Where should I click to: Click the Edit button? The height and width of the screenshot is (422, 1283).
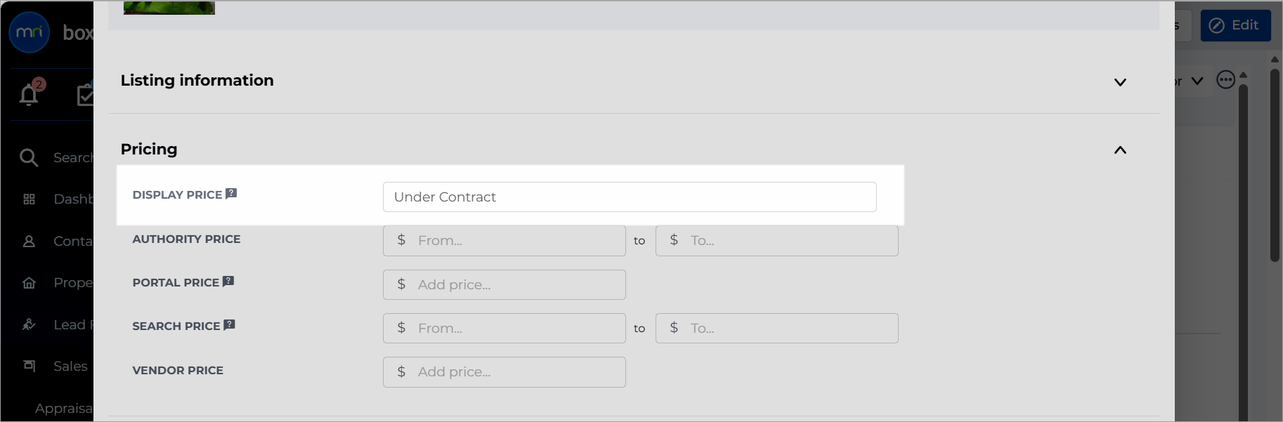point(1235,25)
